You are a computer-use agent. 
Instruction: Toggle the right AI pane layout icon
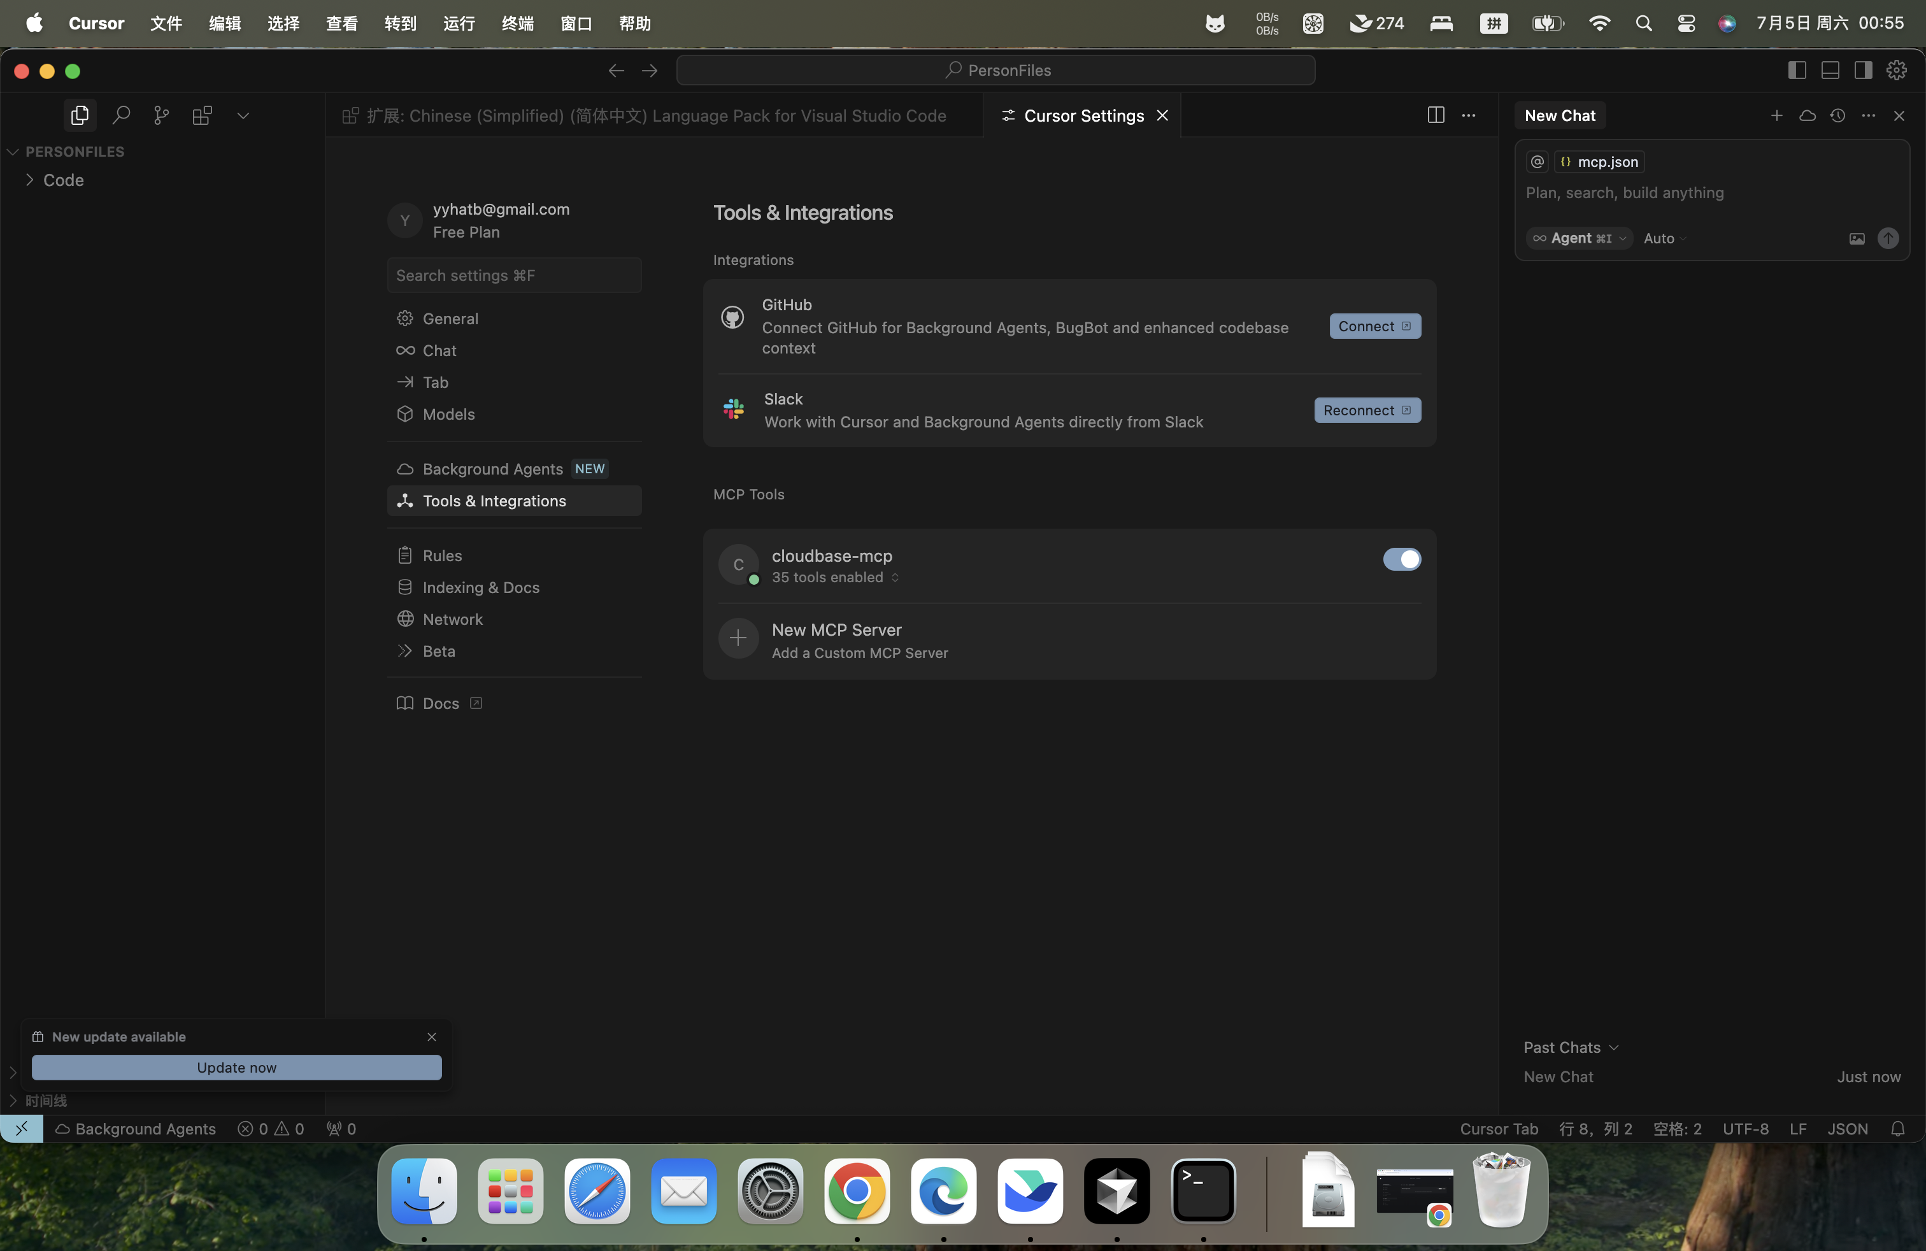pyautogui.click(x=1863, y=71)
